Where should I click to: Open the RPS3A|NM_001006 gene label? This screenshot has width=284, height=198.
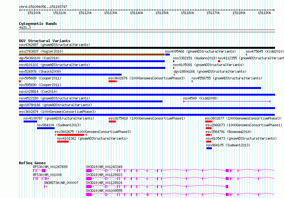click(x=47, y=175)
